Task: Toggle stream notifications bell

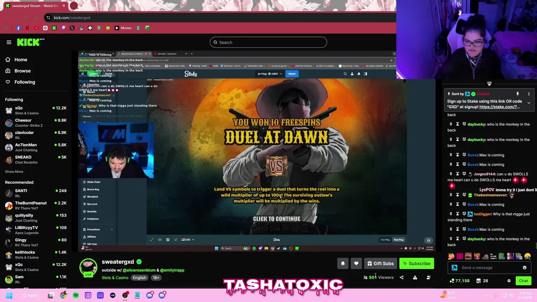Action: pyautogui.click(x=343, y=263)
